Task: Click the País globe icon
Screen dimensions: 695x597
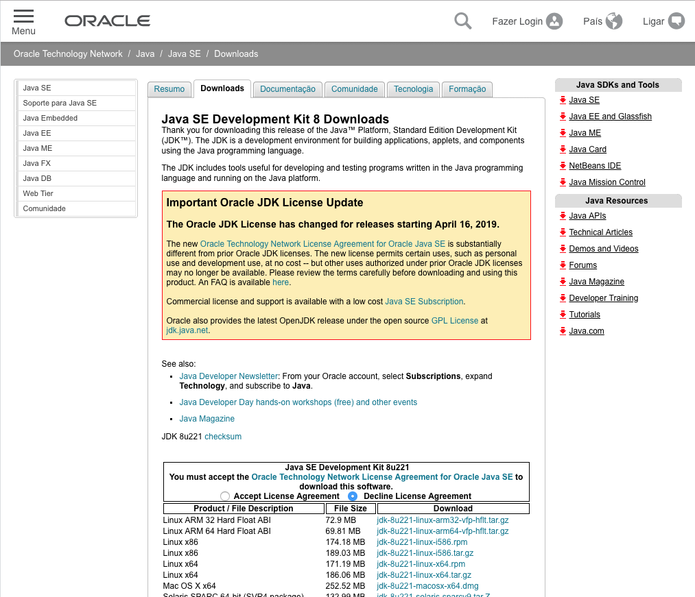Action: (614, 21)
